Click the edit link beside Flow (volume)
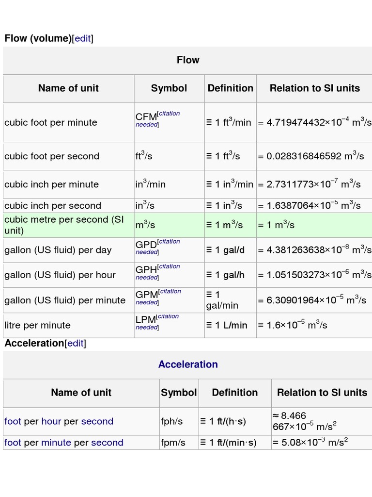Image resolution: width=372 pixels, height=497 pixels. point(82,39)
